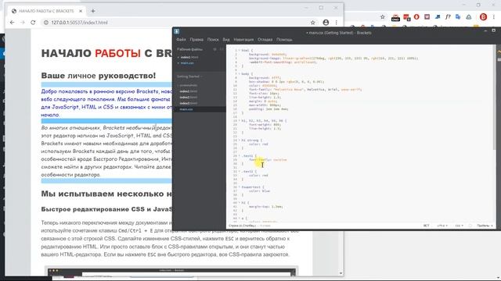Viewport: 501px width, 281px height.
Task: Open the Файл menu in Brackets
Action: 181,40
